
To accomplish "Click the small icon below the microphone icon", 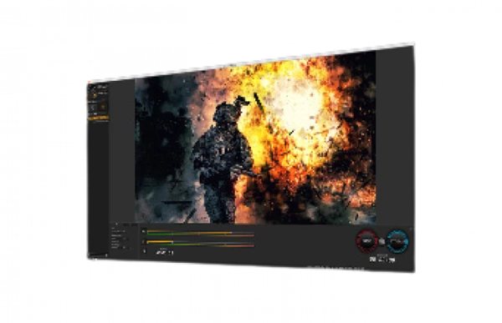I will (x=145, y=251).
